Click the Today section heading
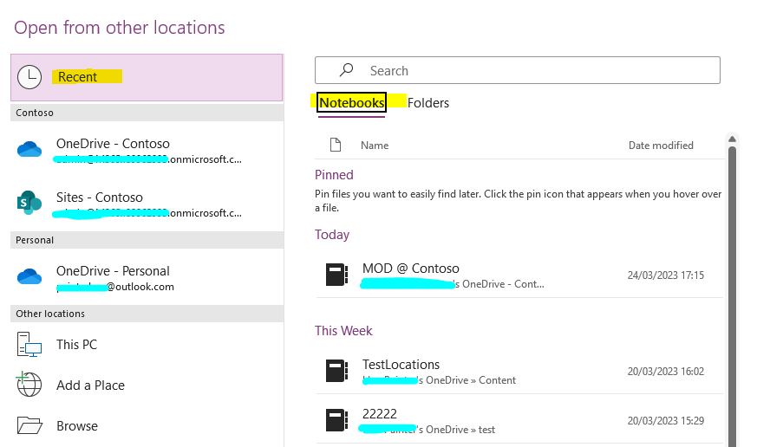This screenshot has height=447, width=783. click(332, 235)
